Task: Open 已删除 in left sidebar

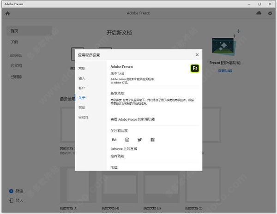Action: click(16, 77)
